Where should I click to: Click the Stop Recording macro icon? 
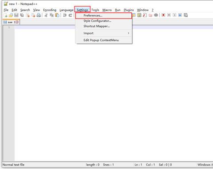[169, 15]
